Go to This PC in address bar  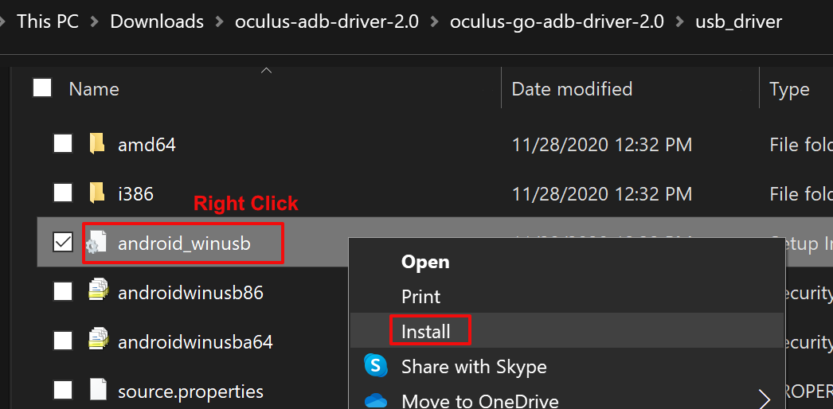click(48, 21)
